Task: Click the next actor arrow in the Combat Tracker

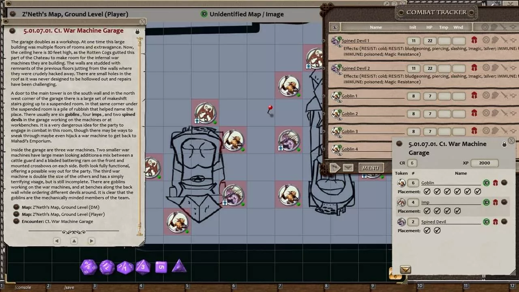Action: (335, 167)
